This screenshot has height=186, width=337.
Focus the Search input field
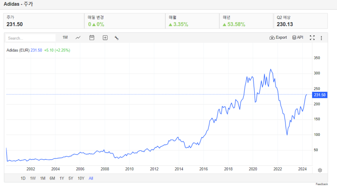(31, 38)
